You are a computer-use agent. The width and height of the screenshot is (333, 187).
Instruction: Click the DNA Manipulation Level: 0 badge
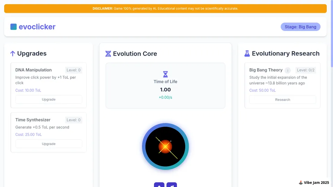pyautogui.click(x=74, y=70)
